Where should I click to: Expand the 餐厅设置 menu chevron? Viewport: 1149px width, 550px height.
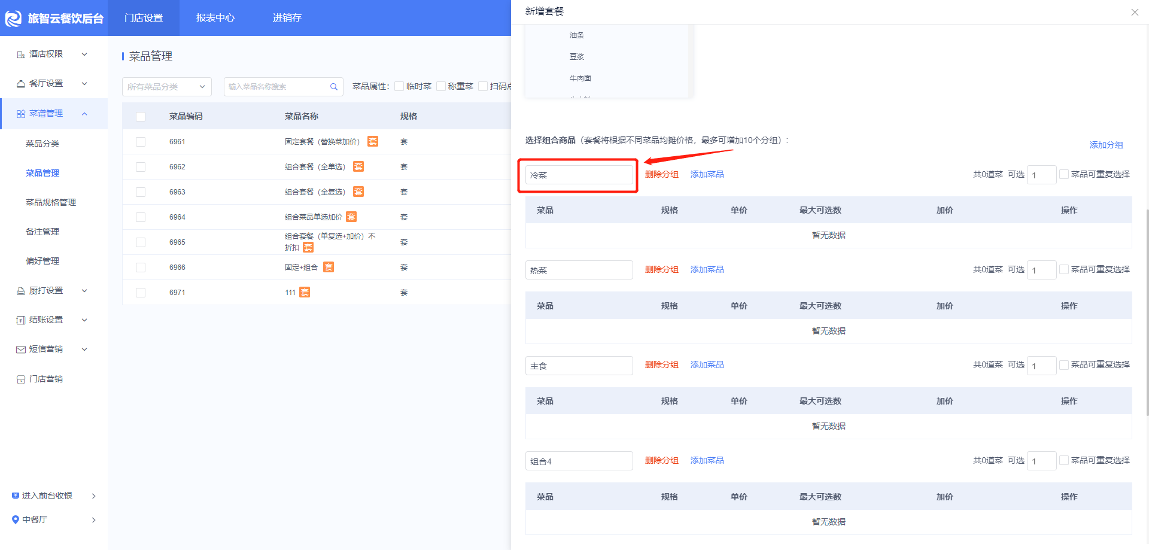[x=84, y=84]
